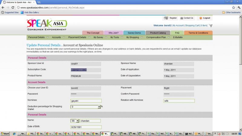Click the browser Back arrow
The image size is (242, 136).
coord(3,8)
